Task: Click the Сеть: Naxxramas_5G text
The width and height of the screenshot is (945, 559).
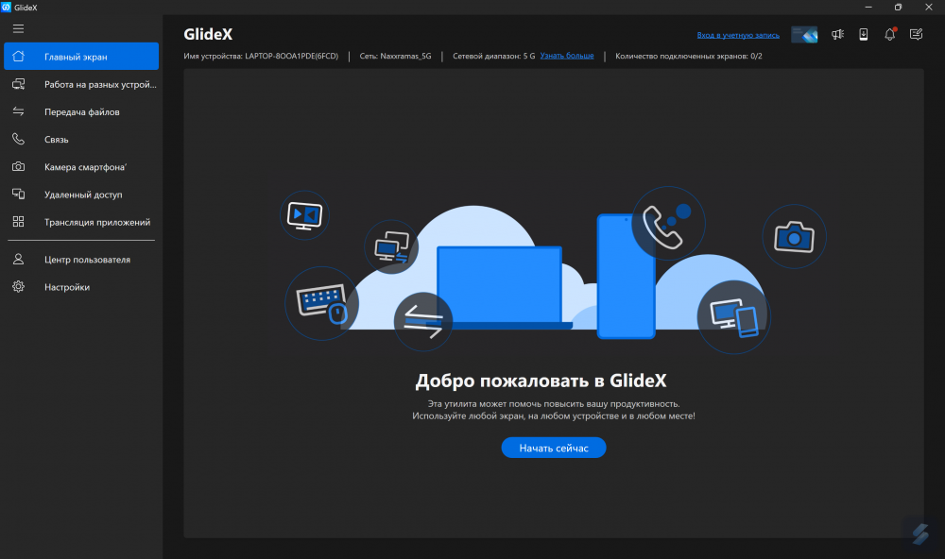Action: point(395,56)
